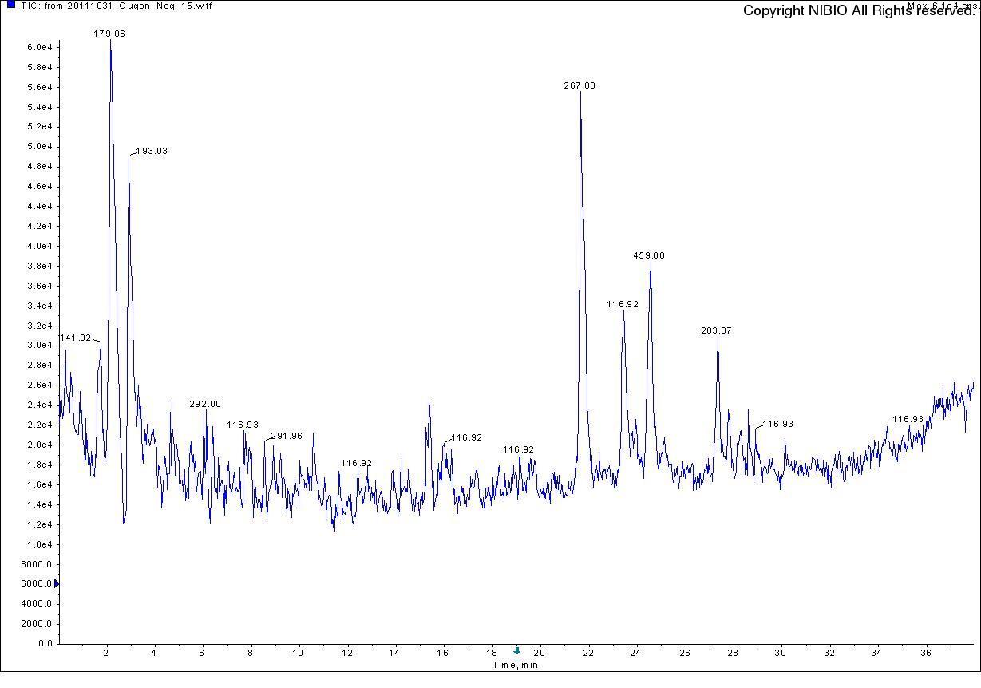This screenshot has width=981, height=688.
Task: Click the NIBIO copyright text
Action: pos(858,11)
